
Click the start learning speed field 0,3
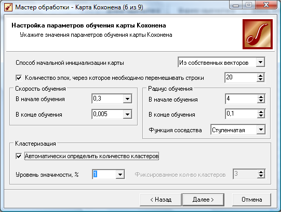tap(108, 98)
